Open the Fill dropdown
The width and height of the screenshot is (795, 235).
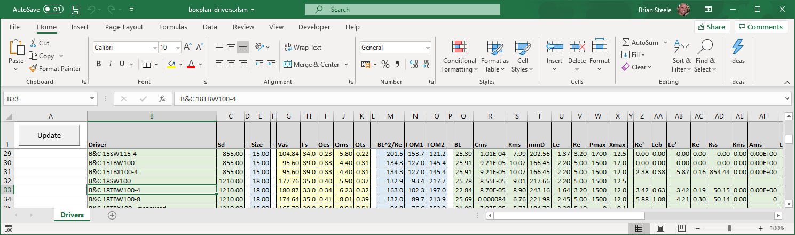[x=634, y=54]
